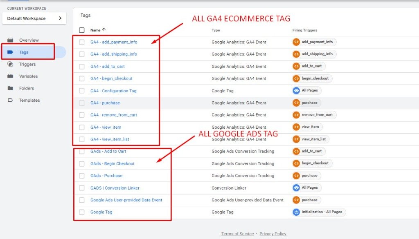Image resolution: width=419 pixels, height=239 pixels.
Task: Check the GA4 - purchase checkbox
Action: (82, 103)
